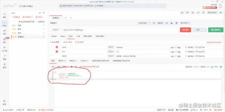Viewport: 225px width, 112px height.
Task: Open the APIs section in left sidebar
Action: (4, 24)
